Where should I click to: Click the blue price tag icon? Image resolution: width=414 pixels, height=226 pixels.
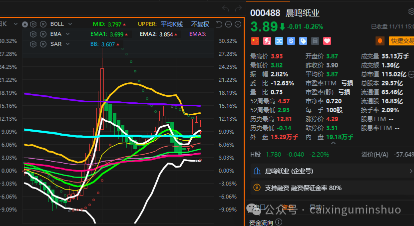tap(303, 41)
